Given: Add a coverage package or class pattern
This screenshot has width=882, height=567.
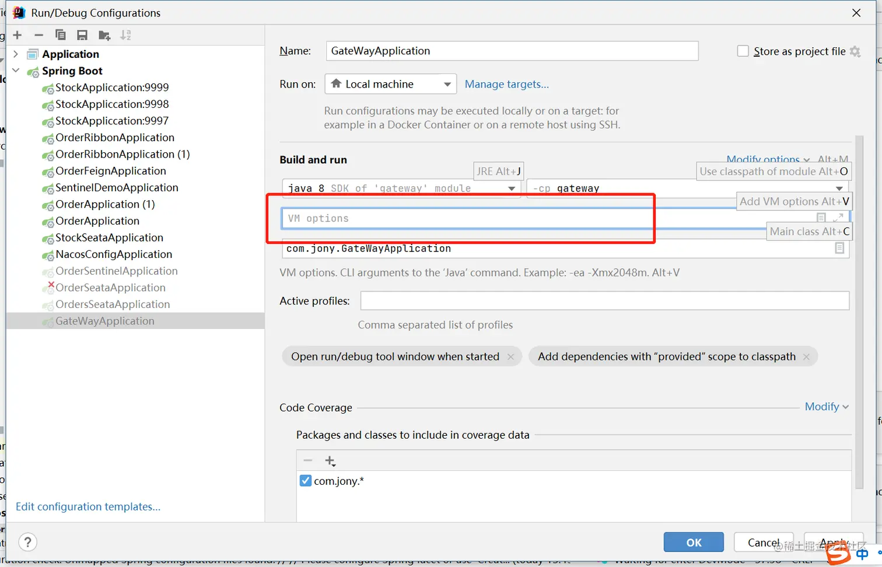Looking at the screenshot, I should click(330, 461).
